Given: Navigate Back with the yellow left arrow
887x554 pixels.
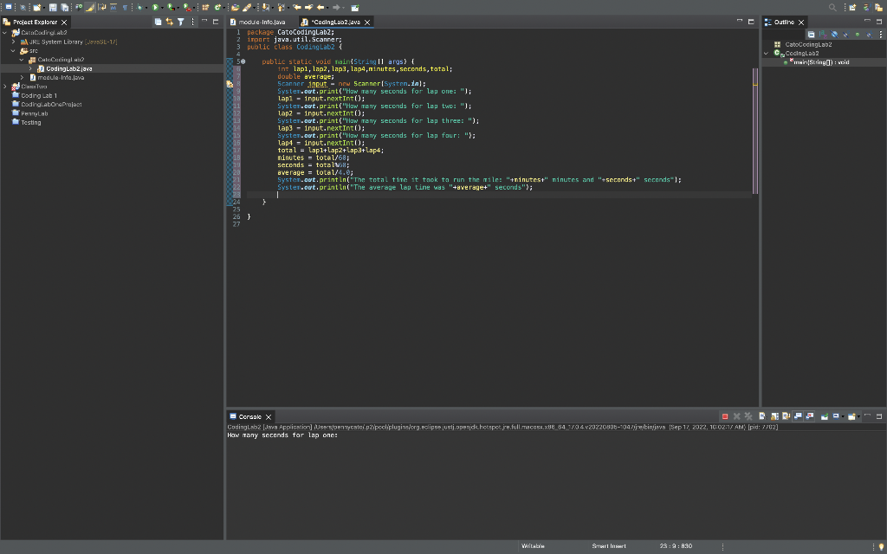Looking at the screenshot, I should tap(320, 7).
